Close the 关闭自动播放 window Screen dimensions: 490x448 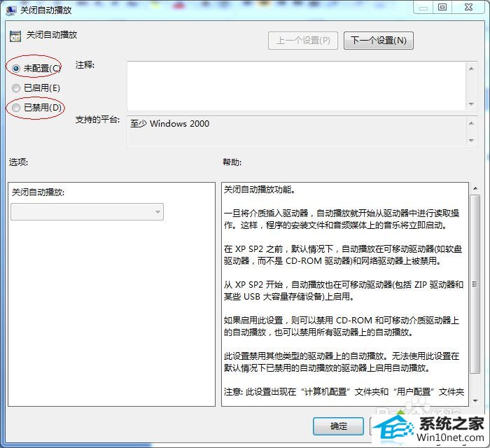point(468,8)
